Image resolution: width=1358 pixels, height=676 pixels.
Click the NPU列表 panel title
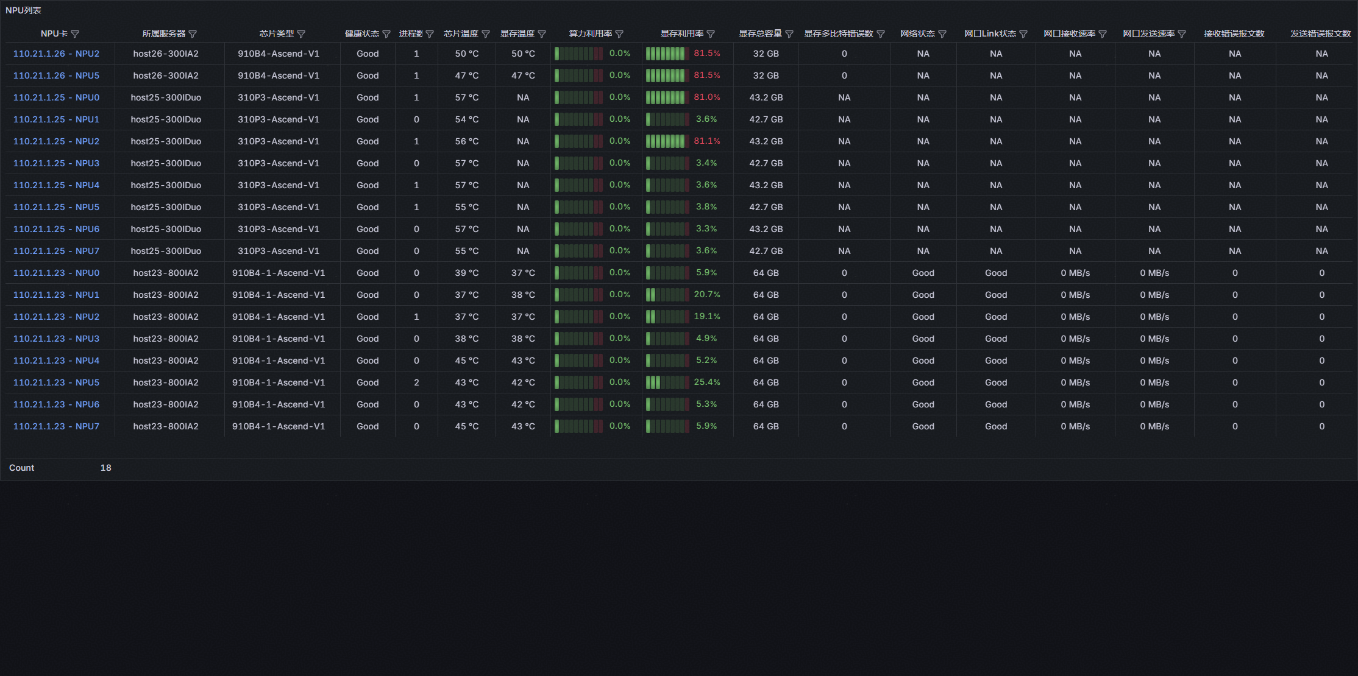[x=23, y=10]
